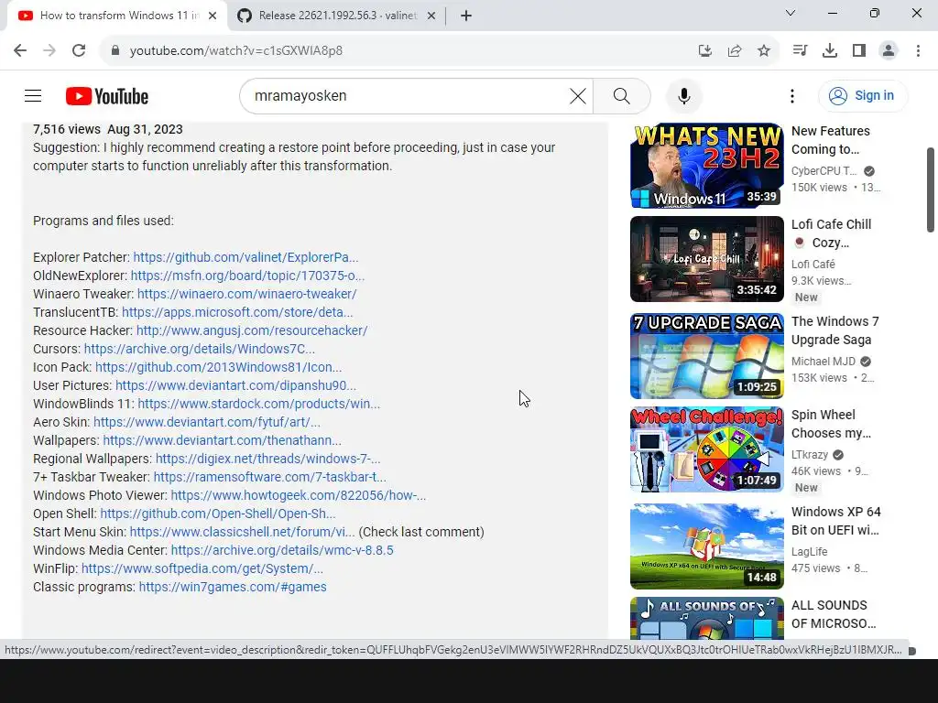Click the title The Windows 7 Upgrade Saga
The image size is (938, 703).
coord(834,330)
